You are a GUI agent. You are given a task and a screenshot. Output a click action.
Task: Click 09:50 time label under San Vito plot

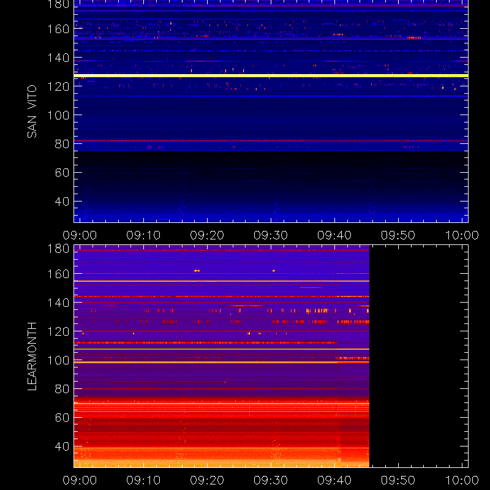tap(398, 235)
